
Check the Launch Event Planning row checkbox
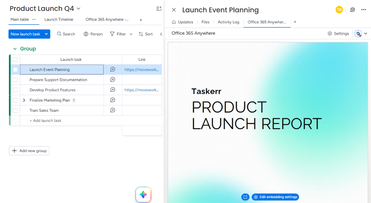(15, 70)
